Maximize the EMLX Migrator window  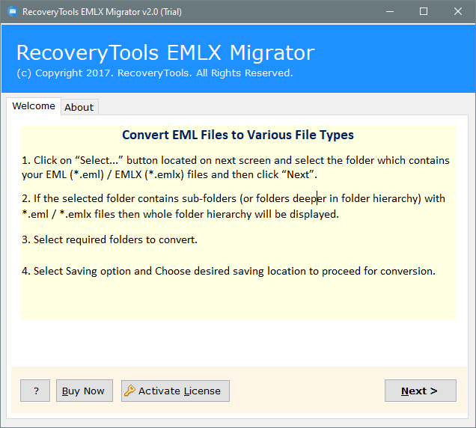[424, 11]
